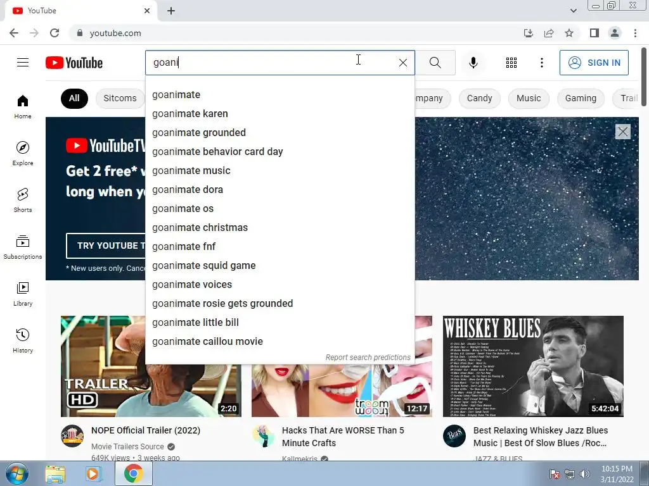Choose suggestion 'goanimate music'
This screenshot has width=649, height=486.
tap(280, 171)
